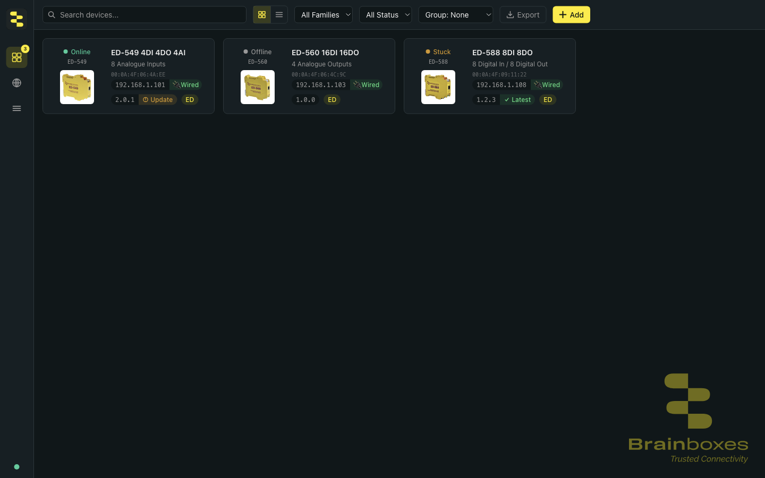This screenshot has width=765, height=478.
Task: Click the ED-560 16DI 16DO title
Action: [325, 53]
